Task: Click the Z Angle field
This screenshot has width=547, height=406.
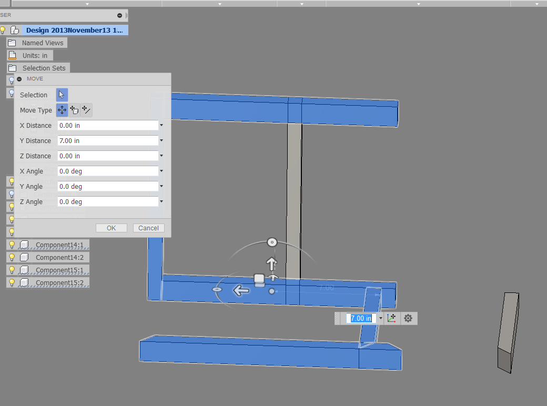Action: point(108,201)
